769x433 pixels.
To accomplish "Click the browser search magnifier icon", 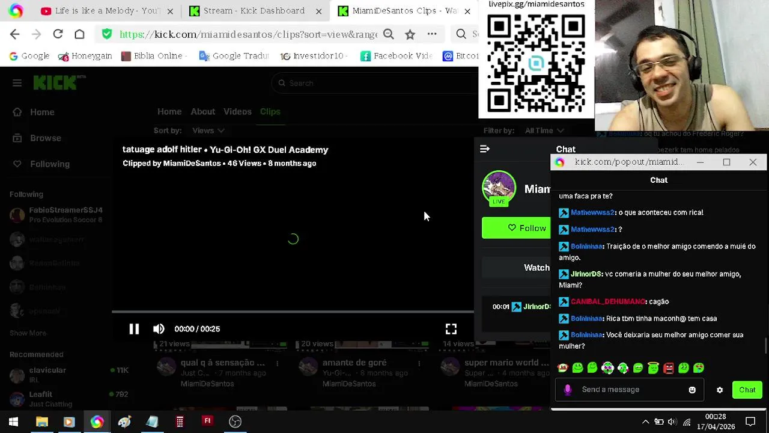I will (x=461, y=34).
